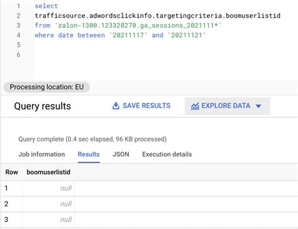Click line number 6 in the editor gutter
This screenshot has width=298, height=229.
pyautogui.click(x=18, y=55)
